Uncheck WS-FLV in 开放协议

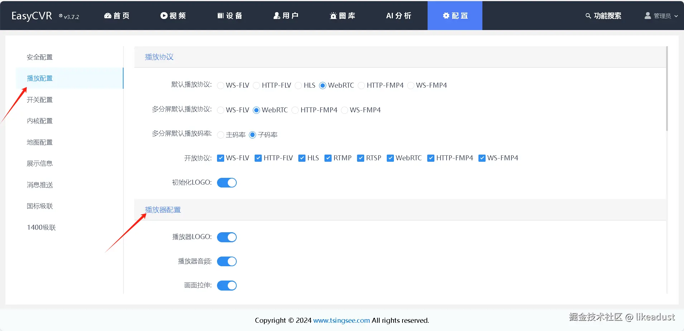tap(221, 158)
